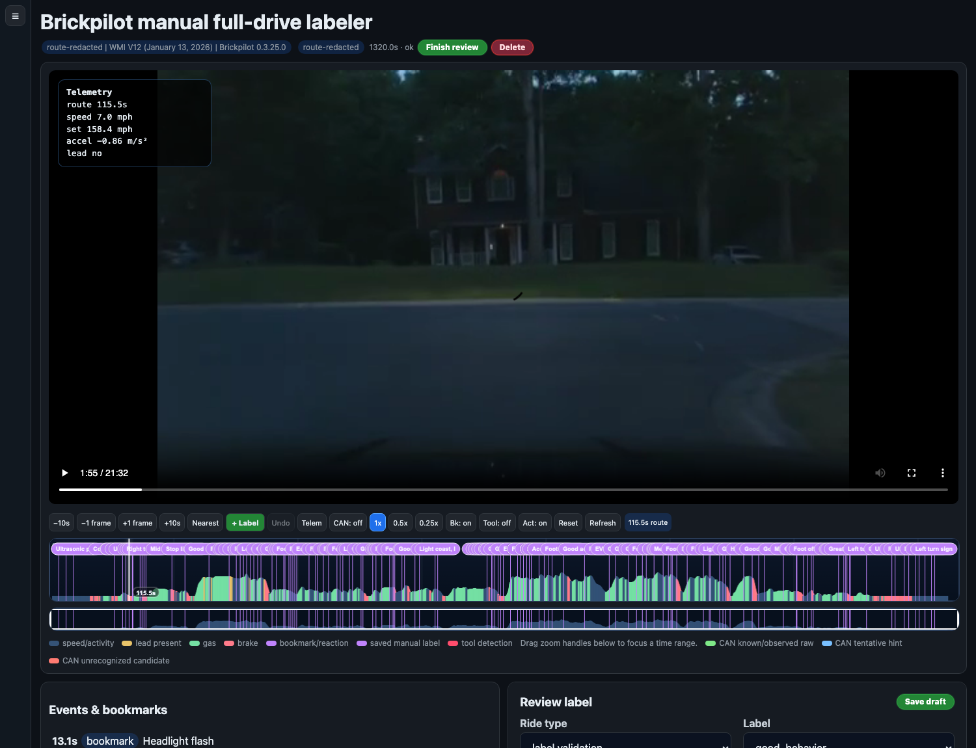
Task: Add a new label with + Label
Action: [x=245, y=523]
